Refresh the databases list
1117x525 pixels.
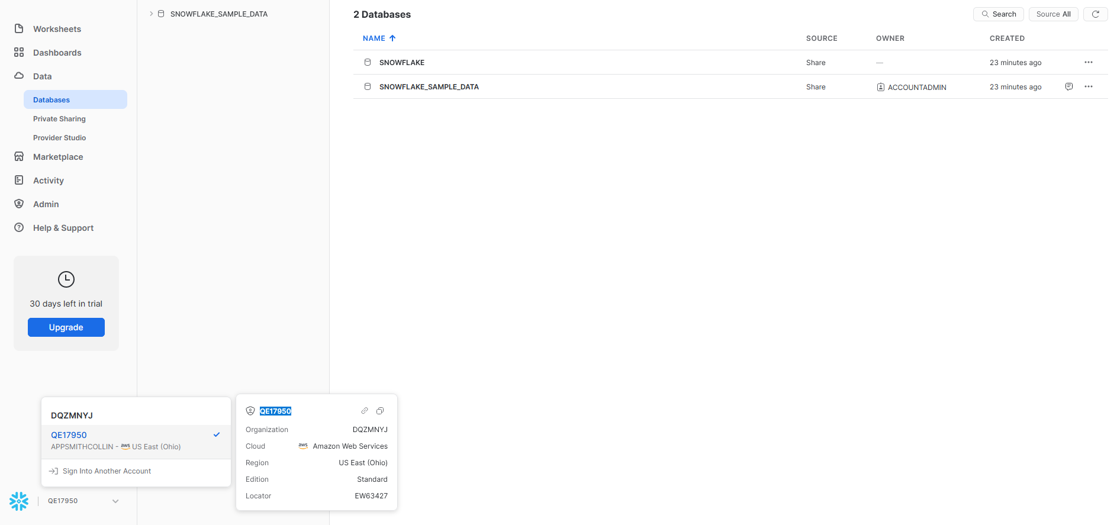click(x=1096, y=14)
